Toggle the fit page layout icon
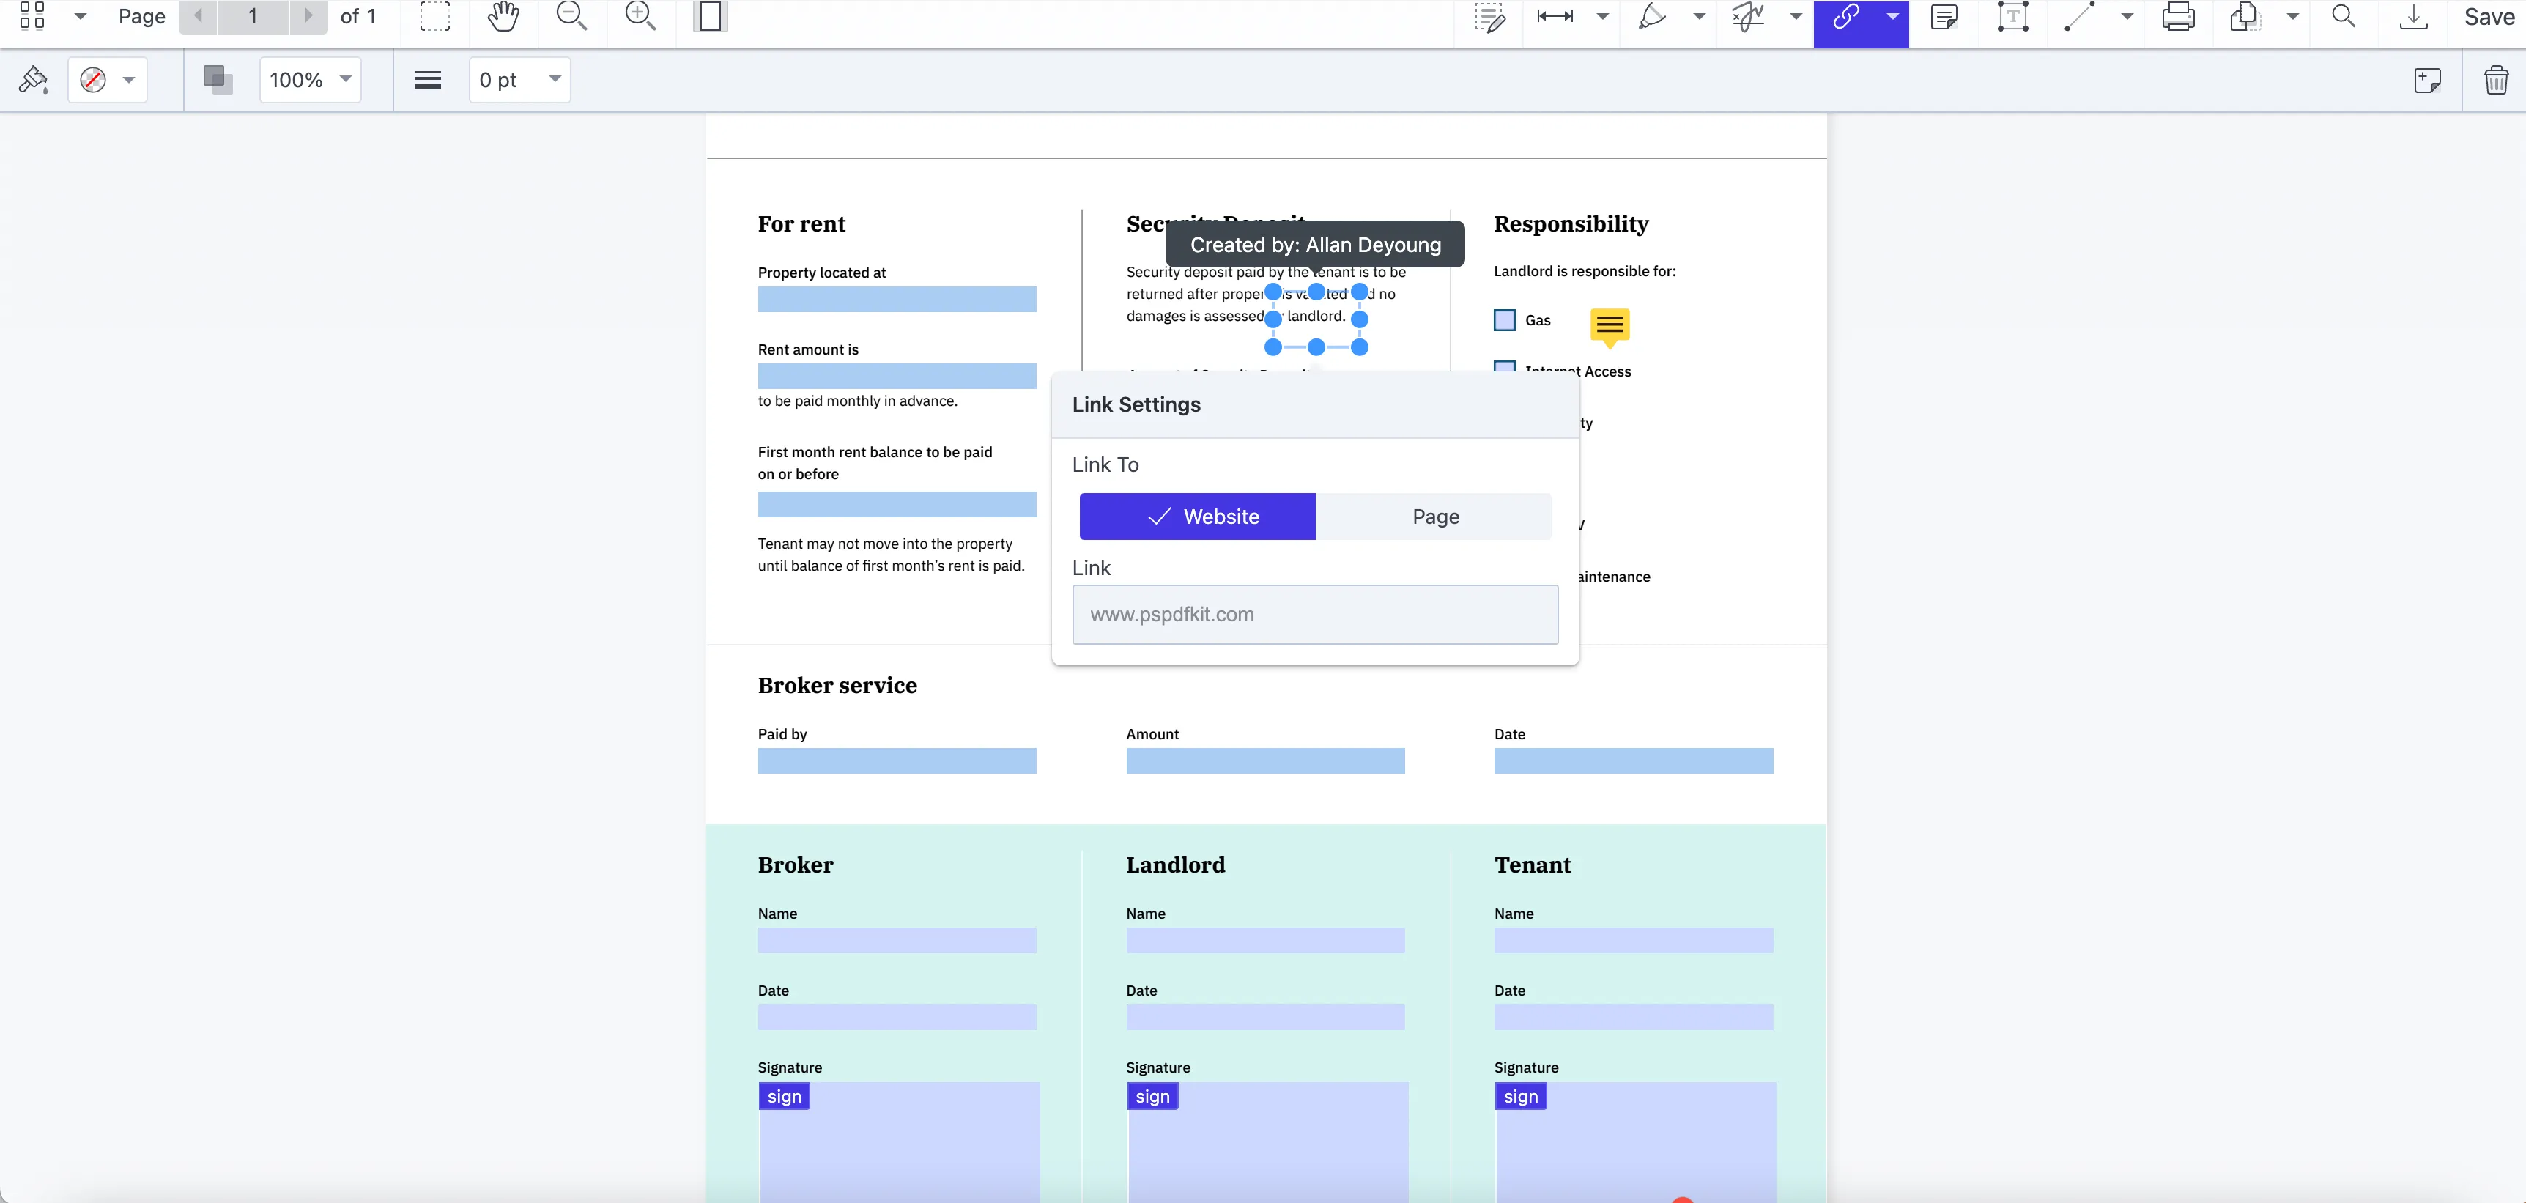Viewport: 2526px width, 1203px height. 710,15
